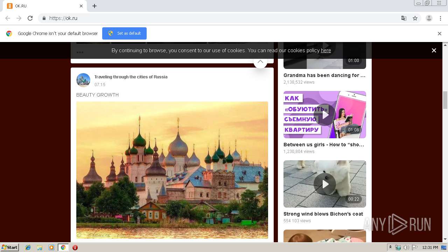Click the browser forward arrow
The height and width of the screenshot is (252, 448).
[19, 18]
